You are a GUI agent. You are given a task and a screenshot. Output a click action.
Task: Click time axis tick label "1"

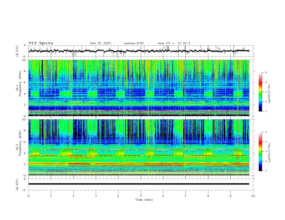pos(51,196)
